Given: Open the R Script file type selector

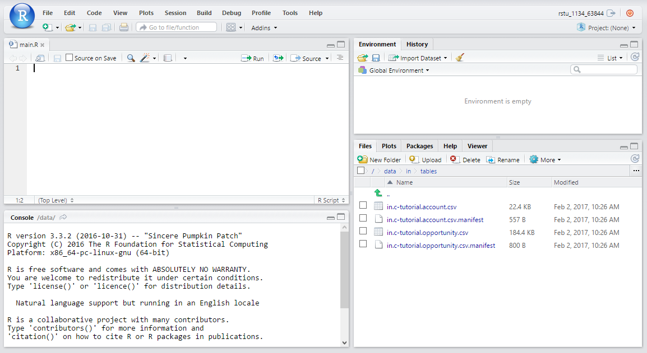Looking at the screenshot, I should click(x=331, y=200).
